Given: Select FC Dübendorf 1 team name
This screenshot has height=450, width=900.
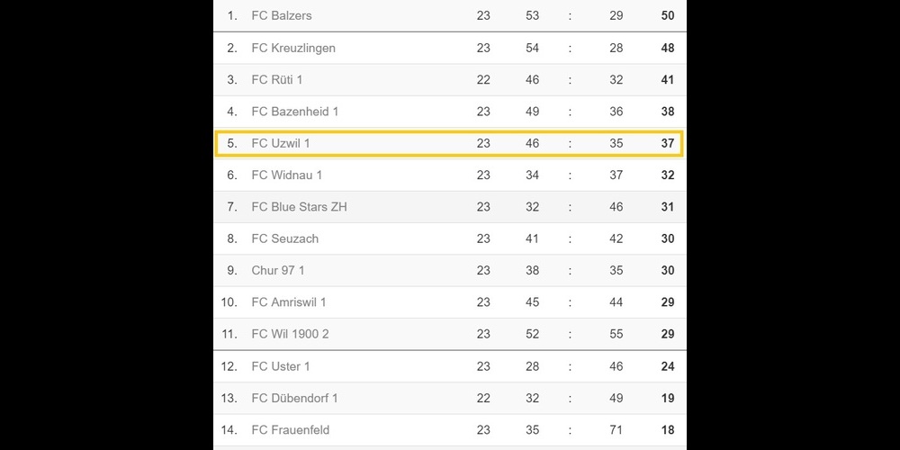Looking at the screenshot, I should click(x=294, y=398).
